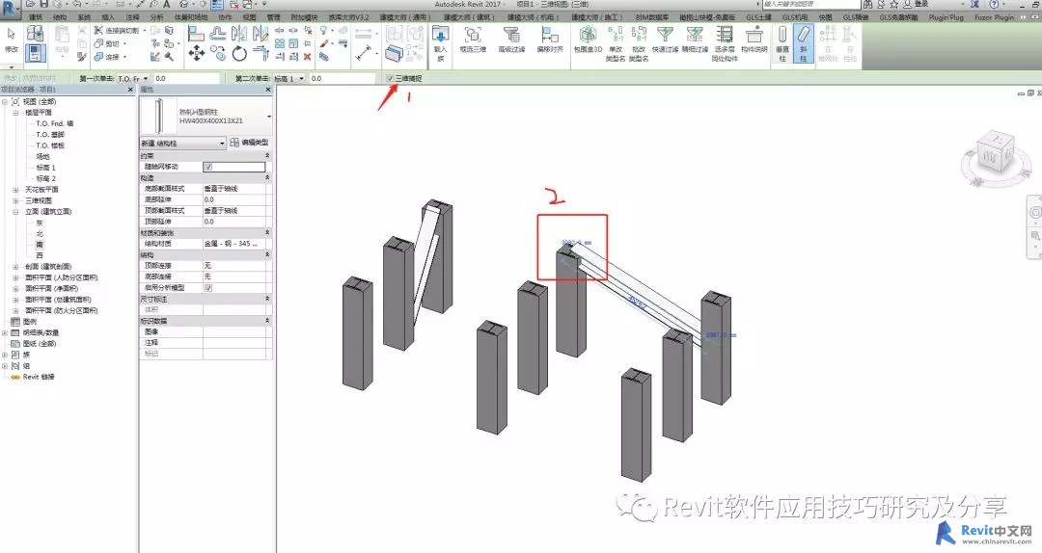Collapse the 构造 properties section
Viewport: 1042px width, 553px height.
point(267,178)
